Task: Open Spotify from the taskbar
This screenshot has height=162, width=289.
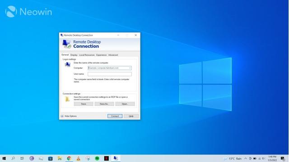Action: point(97,158)
